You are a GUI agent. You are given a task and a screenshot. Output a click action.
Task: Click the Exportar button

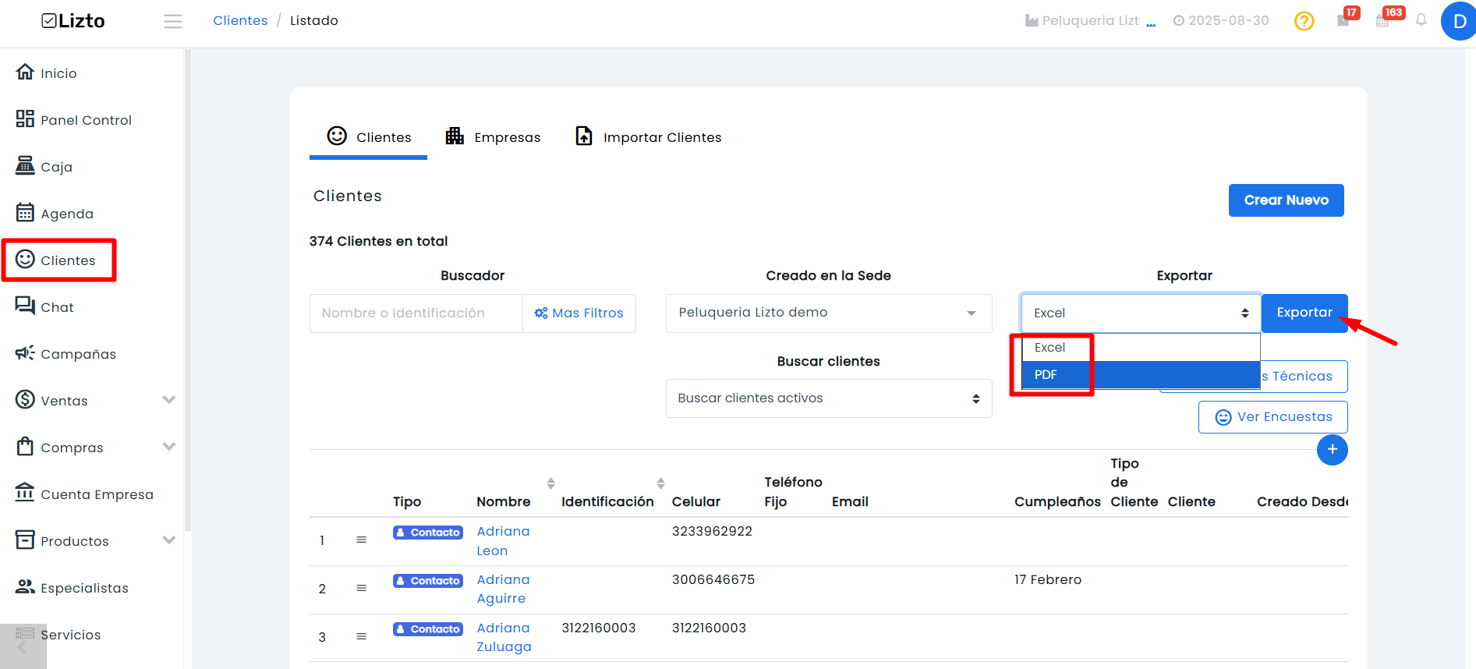pos(1304,313)
